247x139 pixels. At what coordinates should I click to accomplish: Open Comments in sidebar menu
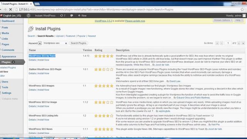click(8, 50)
